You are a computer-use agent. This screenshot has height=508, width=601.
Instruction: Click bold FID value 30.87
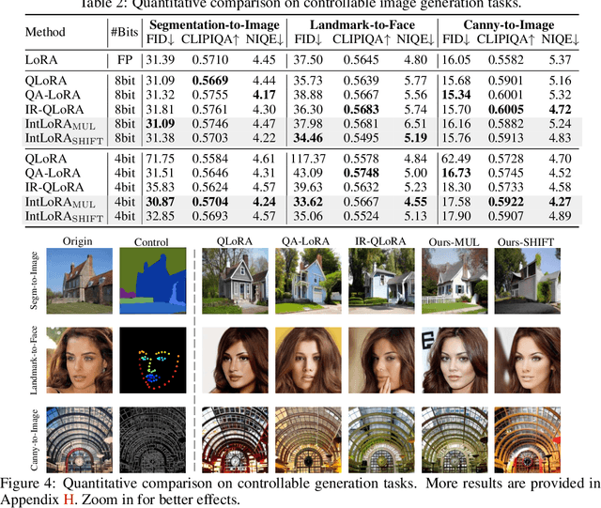[x=161, y=202]
